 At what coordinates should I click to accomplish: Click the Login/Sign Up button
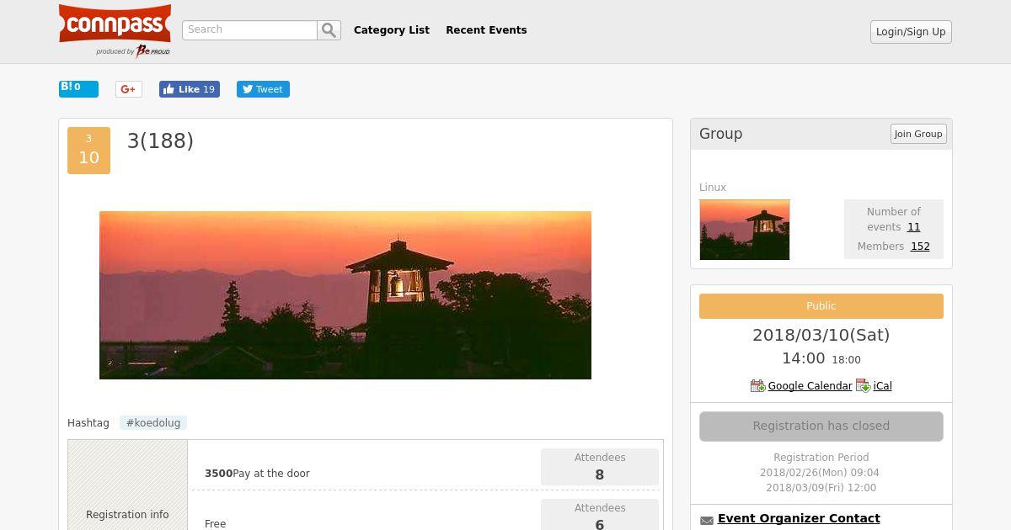point(911,32)
